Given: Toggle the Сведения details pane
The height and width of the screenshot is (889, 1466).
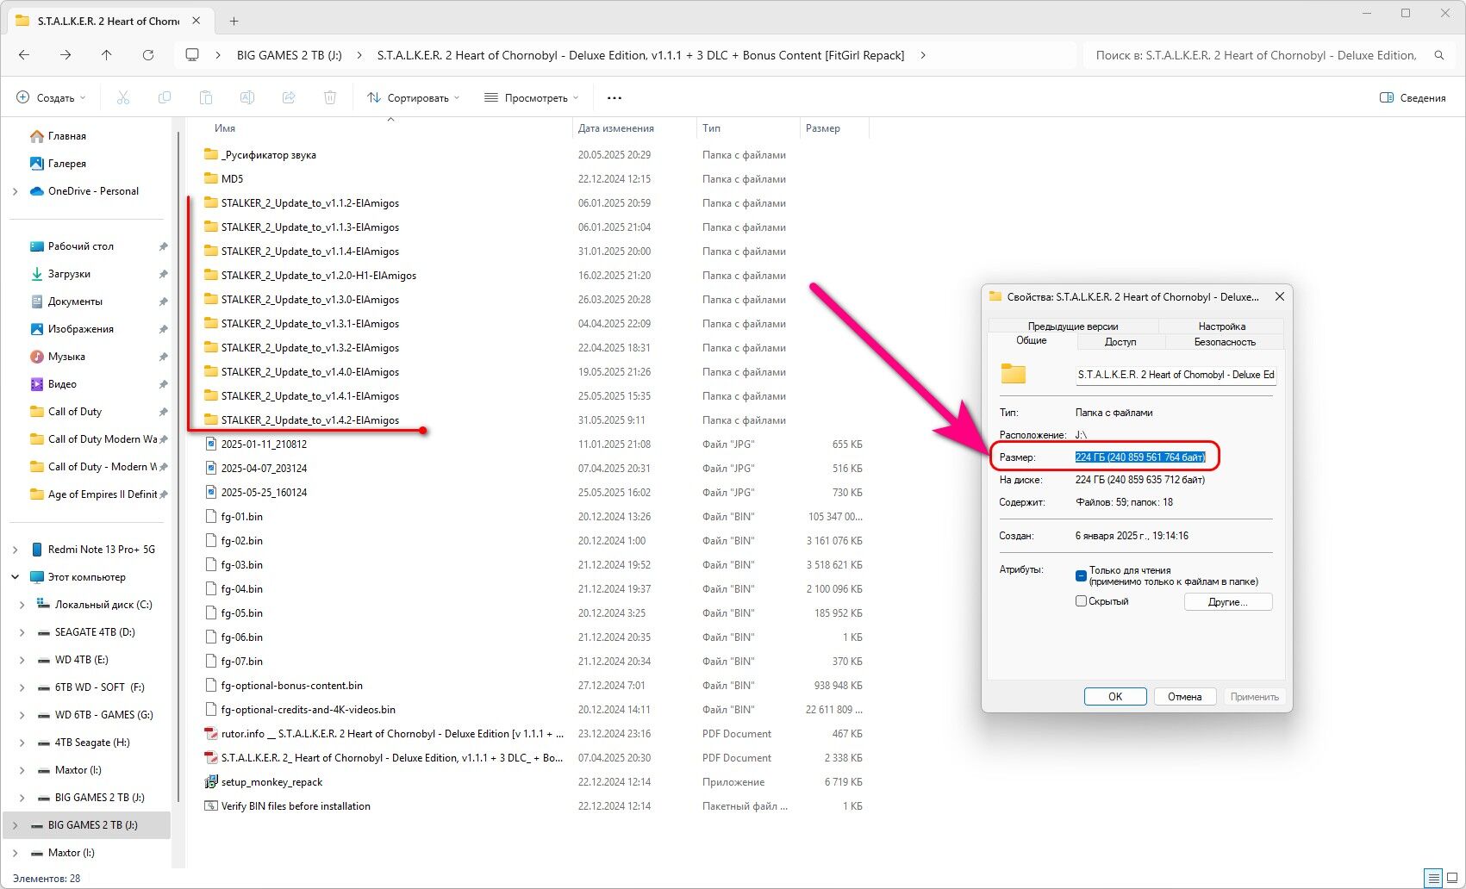Looking at the screenshot, I should point(1413,98).
